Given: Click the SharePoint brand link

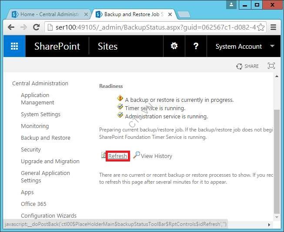Looking at the screenshot, I should coord(57,46).
